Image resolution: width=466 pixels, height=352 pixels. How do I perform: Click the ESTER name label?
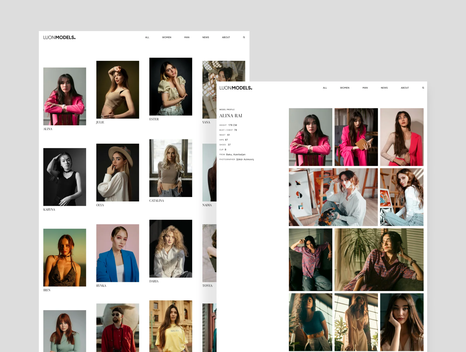[x=154, y=119]
